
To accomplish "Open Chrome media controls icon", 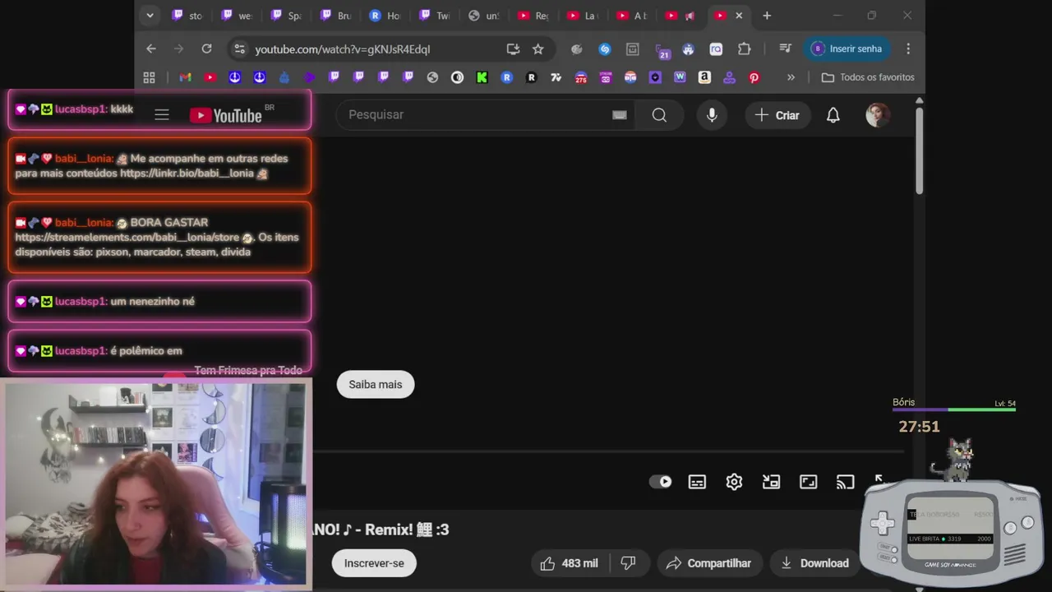I will (x=785, y=49).
